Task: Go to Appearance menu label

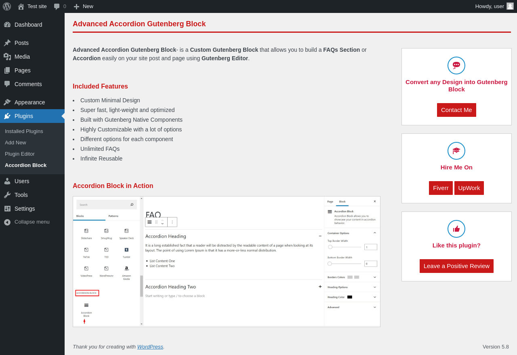Action: [x=30, y=102]
